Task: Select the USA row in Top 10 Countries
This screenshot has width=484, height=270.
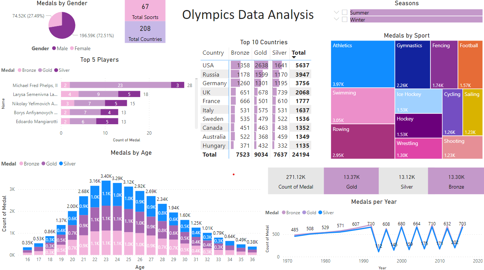Action: point(214,65)
